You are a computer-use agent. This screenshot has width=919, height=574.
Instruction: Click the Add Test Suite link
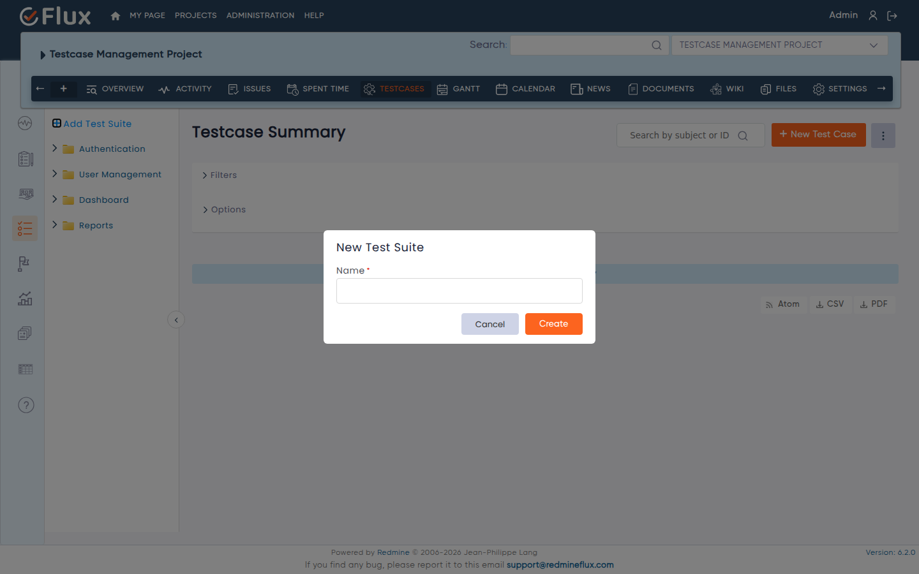97,124
